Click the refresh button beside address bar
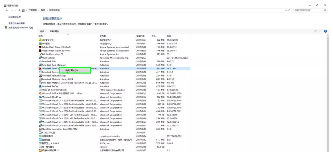Screen dimensions: 333x152 point(290,10)
